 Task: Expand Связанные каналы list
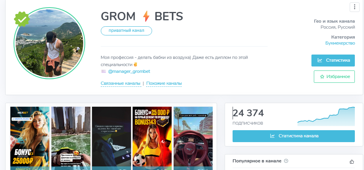point(121,83)
